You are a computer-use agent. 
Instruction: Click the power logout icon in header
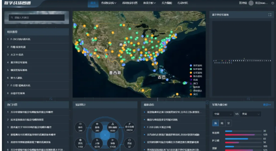(x=273, y=3)
